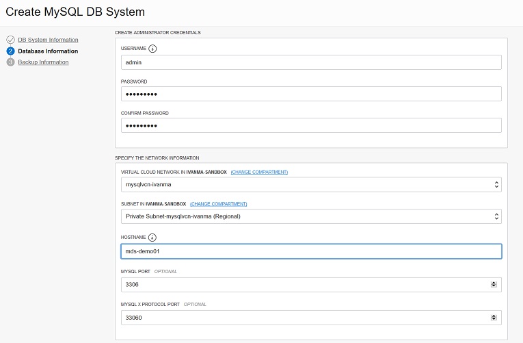Click the DB System Information checkmark icon

(10, 40)
